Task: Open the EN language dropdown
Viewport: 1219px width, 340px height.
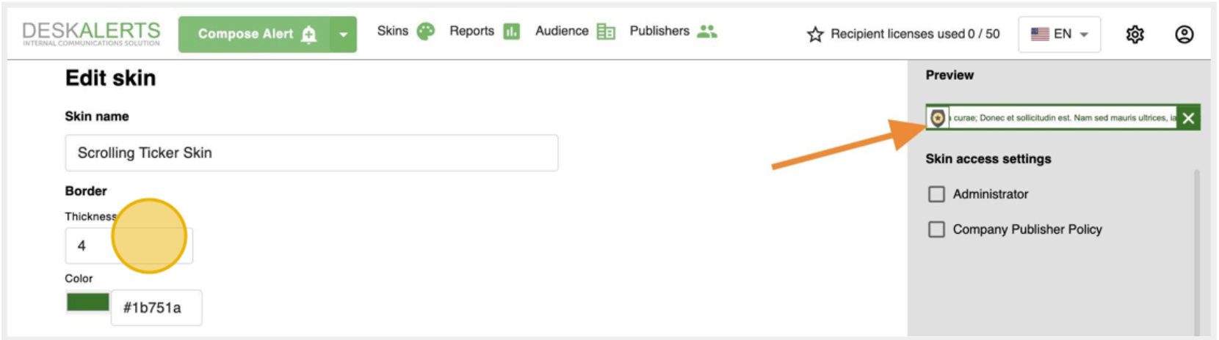Action: coord(1059,34)
